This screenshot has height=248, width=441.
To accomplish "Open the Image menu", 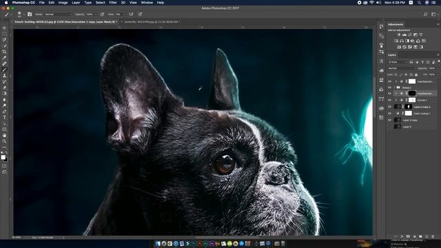I will 63,3.
